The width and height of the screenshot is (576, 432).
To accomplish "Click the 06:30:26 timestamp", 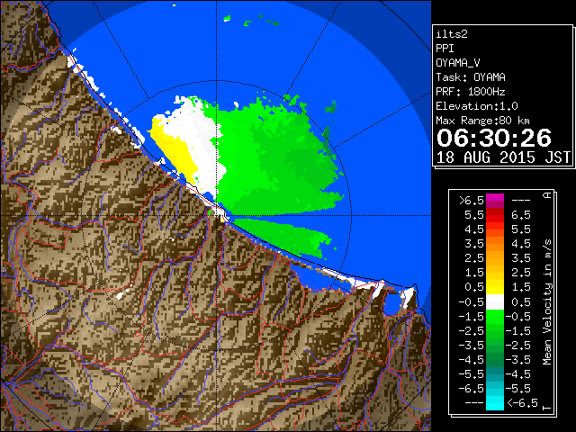I will (x=494, y=138).
